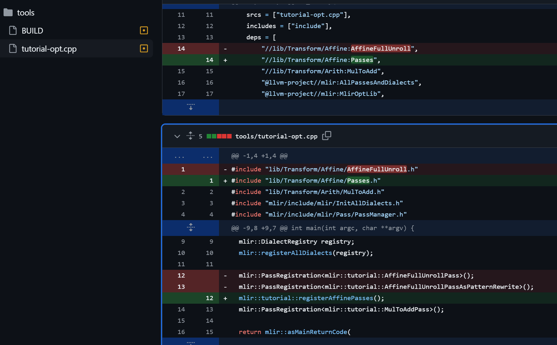Select the tools folder label in tree

point(26,13)
